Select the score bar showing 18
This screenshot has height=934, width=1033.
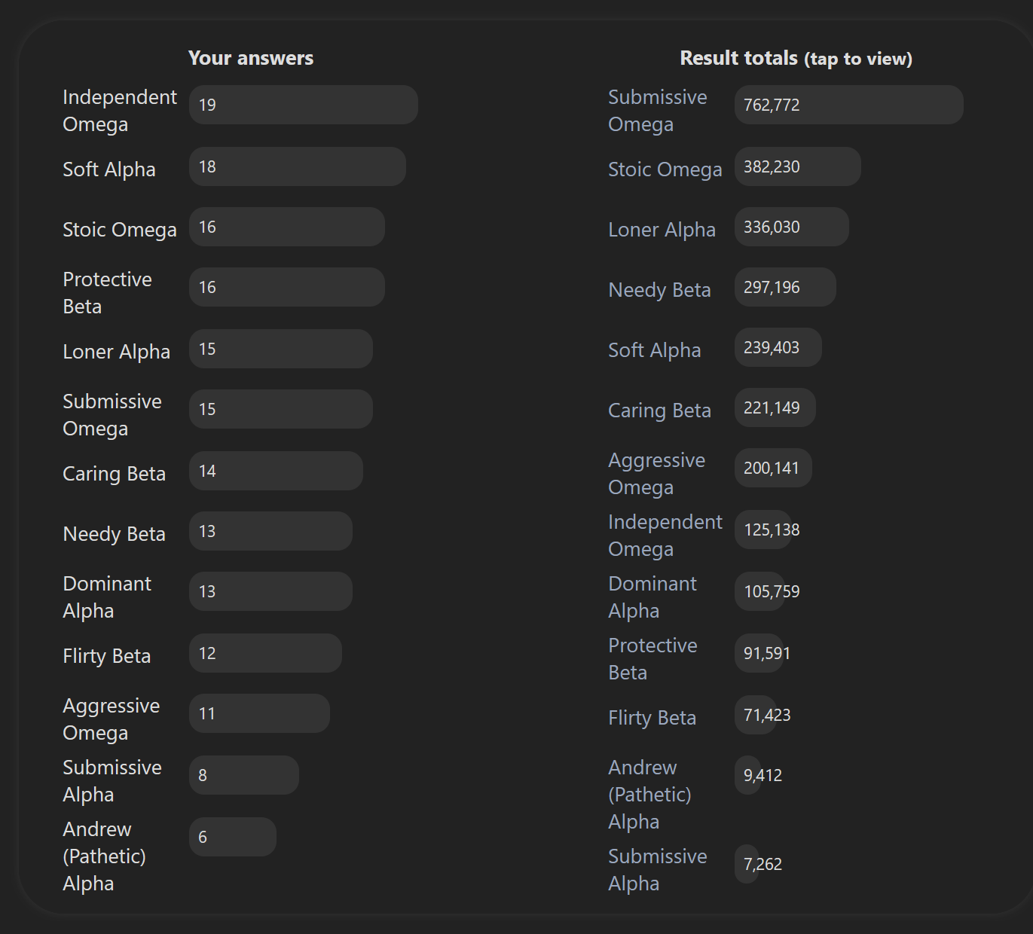click(x=297, y=166)
